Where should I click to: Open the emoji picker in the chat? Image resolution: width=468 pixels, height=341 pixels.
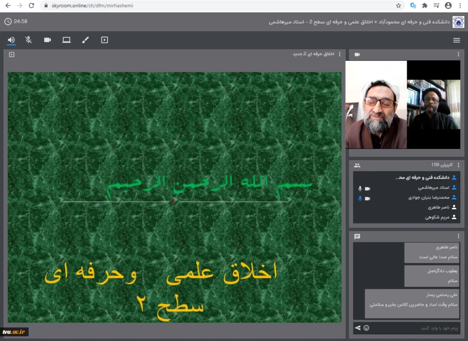[x=367, y=328]
